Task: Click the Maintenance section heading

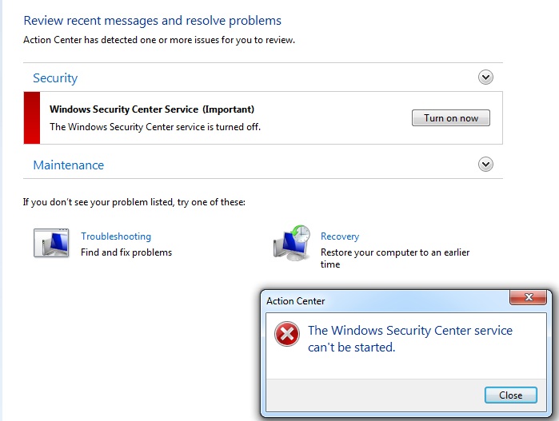Action: pyautogui.click(x=69, y=165)
